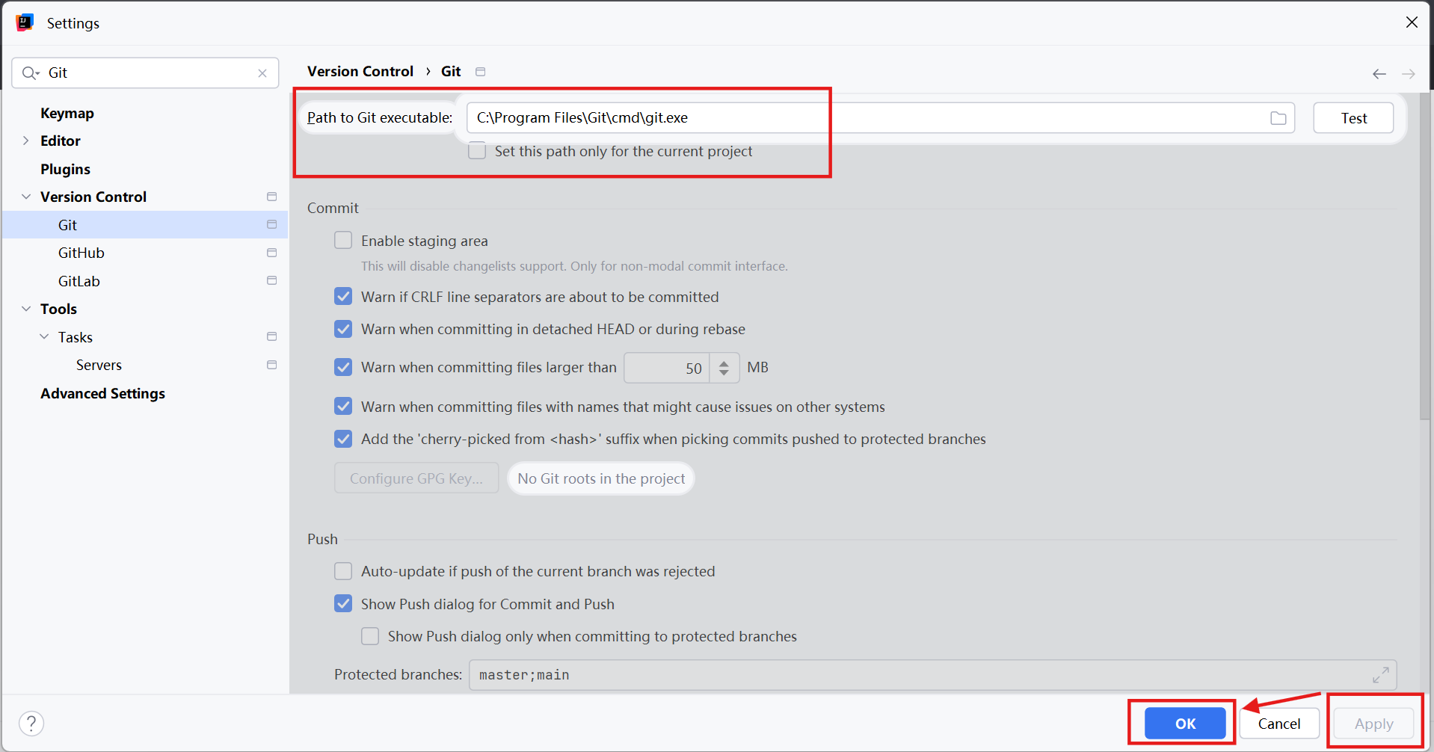Click project icon on Version Control row

click(271, 197)
